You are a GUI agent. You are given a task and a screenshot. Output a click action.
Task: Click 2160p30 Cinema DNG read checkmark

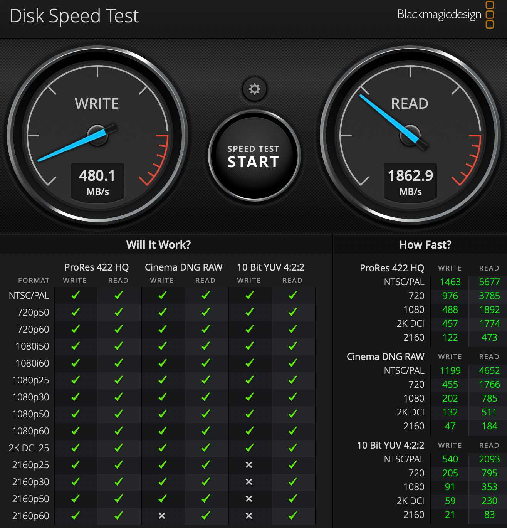coord(206,482)
